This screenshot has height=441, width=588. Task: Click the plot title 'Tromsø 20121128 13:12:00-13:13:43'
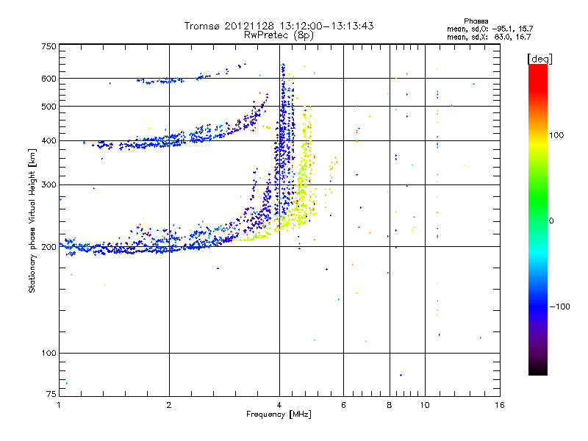click(x=279, y=26)
